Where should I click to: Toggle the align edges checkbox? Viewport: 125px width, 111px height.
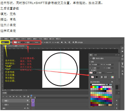[x=76, y=42]
